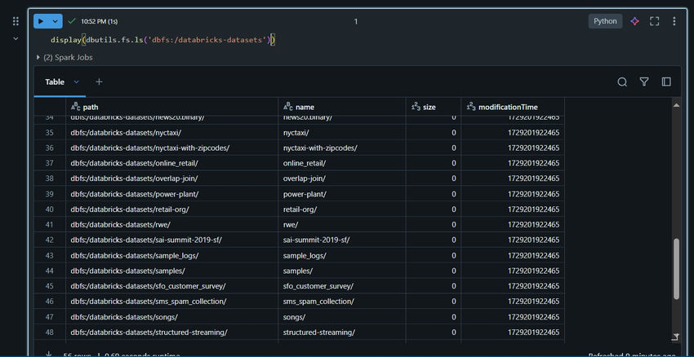694x357 pixels.
Task: Click path type icon in header
Action: pos(76,107)
